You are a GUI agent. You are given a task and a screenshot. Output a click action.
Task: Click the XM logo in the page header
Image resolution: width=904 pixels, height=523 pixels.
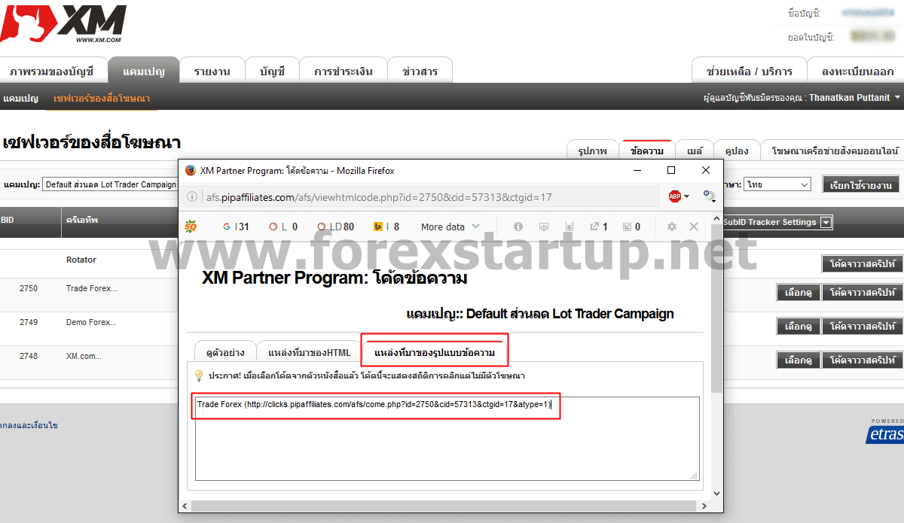click(63, 24)
